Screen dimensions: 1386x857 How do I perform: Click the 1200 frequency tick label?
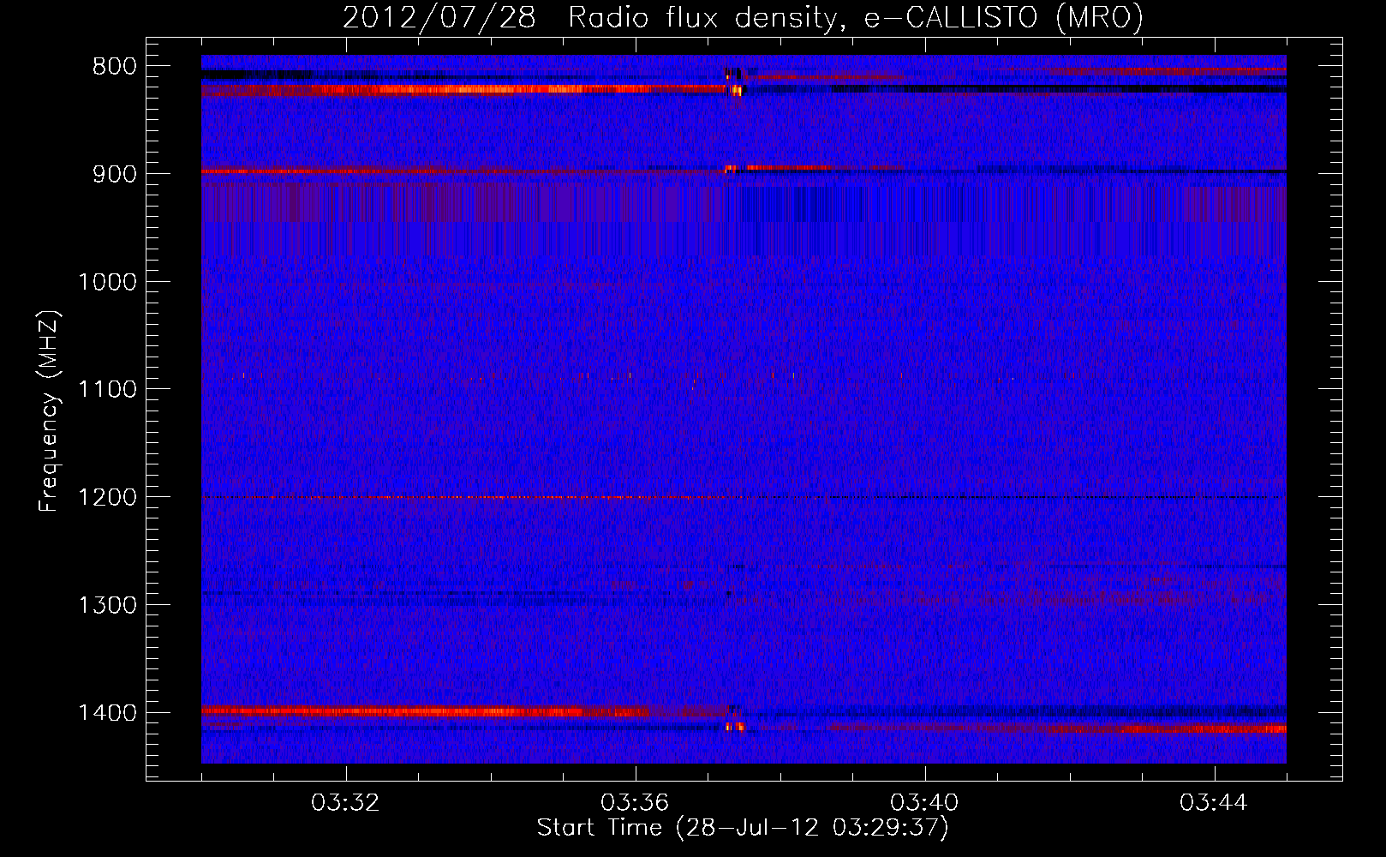(107, 498)
